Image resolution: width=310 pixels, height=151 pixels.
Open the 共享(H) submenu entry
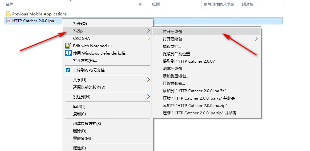pyautogui.click(x=108, y=80)
